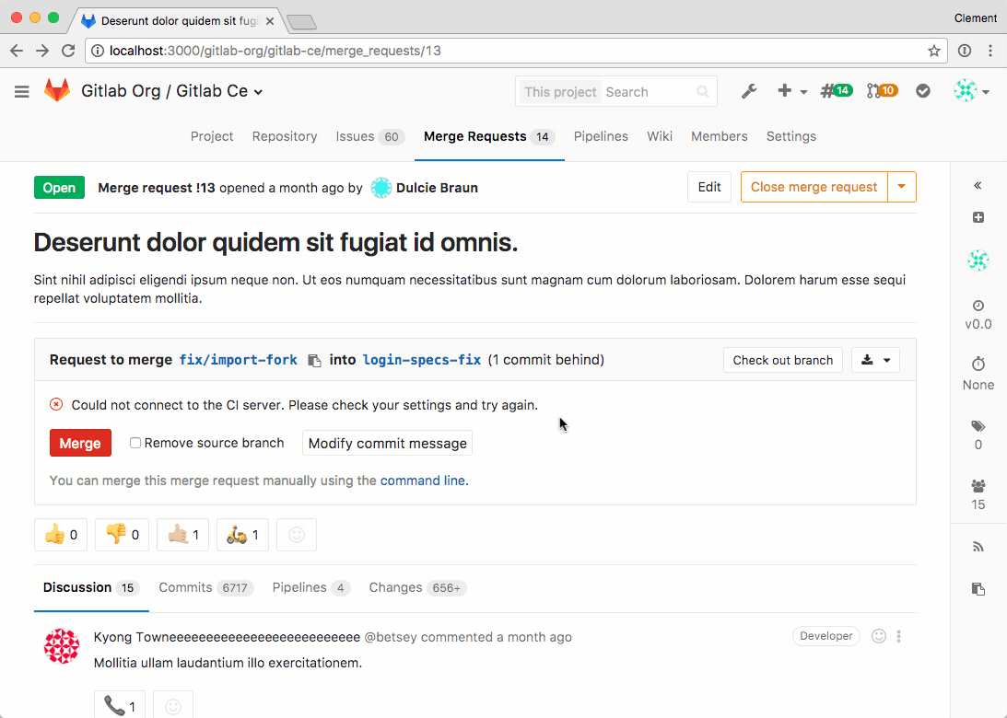Open the Todos checkmark icon
The image size is (1007, 718).
coord(922,91)
